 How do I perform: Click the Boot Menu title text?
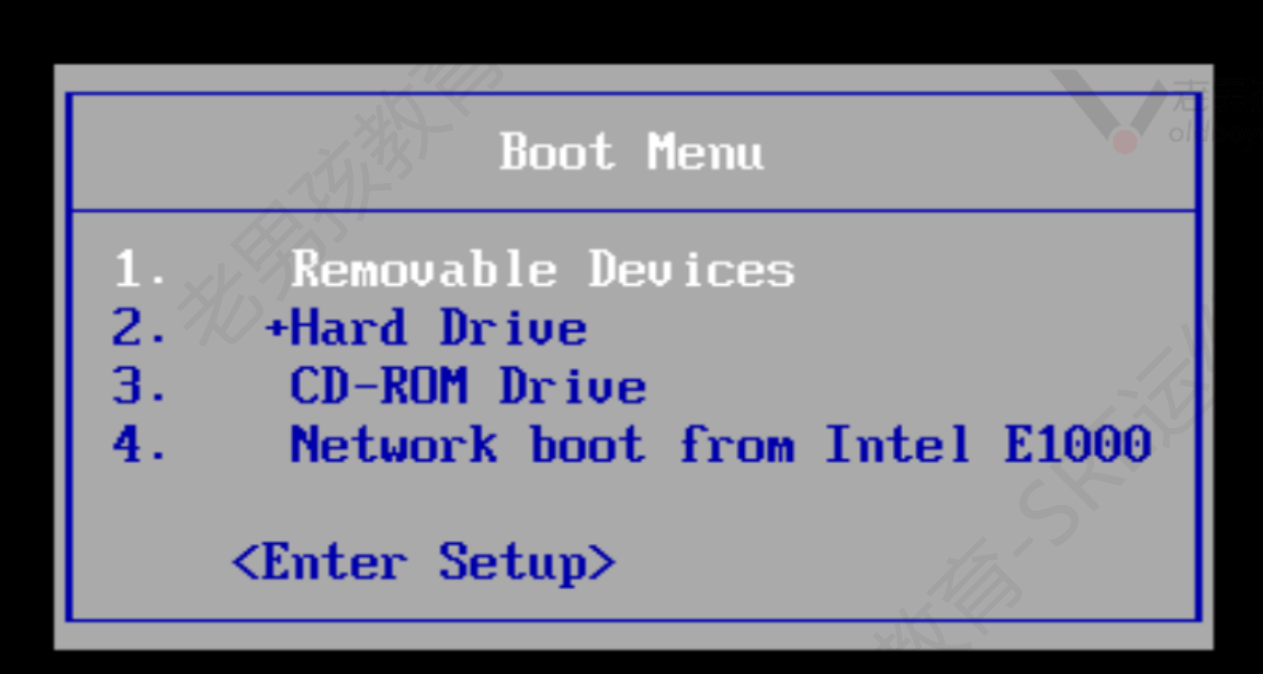[631, 152]
